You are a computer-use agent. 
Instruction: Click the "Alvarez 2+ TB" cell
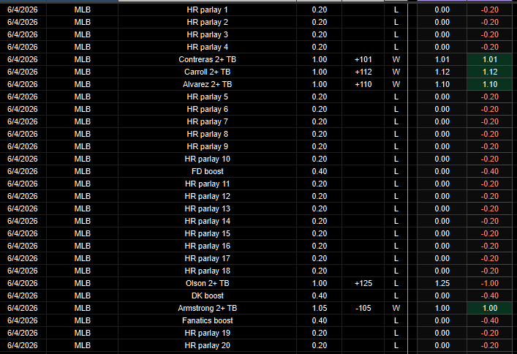pos(207,84)
